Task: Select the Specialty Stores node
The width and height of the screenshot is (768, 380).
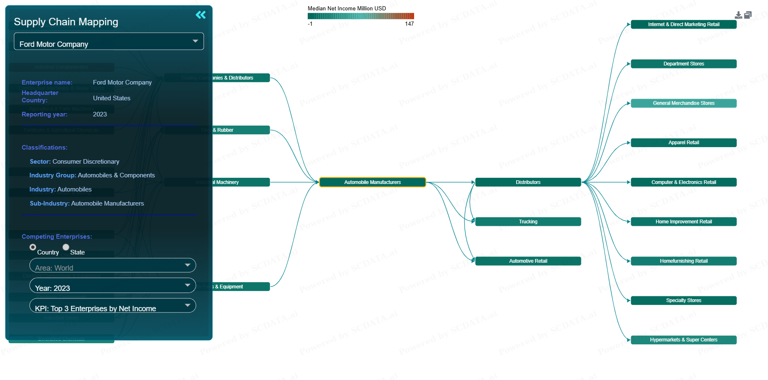Action: point(684,300)
